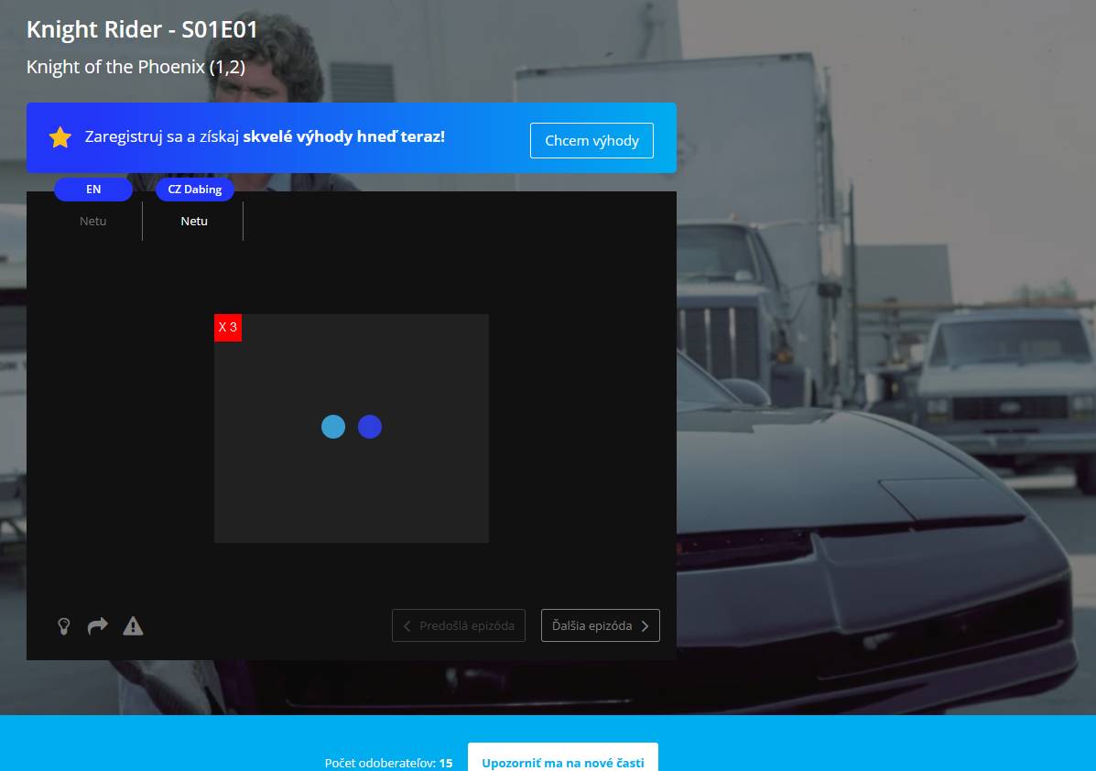Click the Chcem výhody button
The image size is (1096, 771).
coord(591,140)
